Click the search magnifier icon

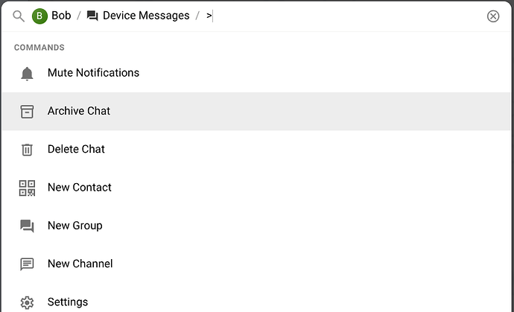click(19, 16)
